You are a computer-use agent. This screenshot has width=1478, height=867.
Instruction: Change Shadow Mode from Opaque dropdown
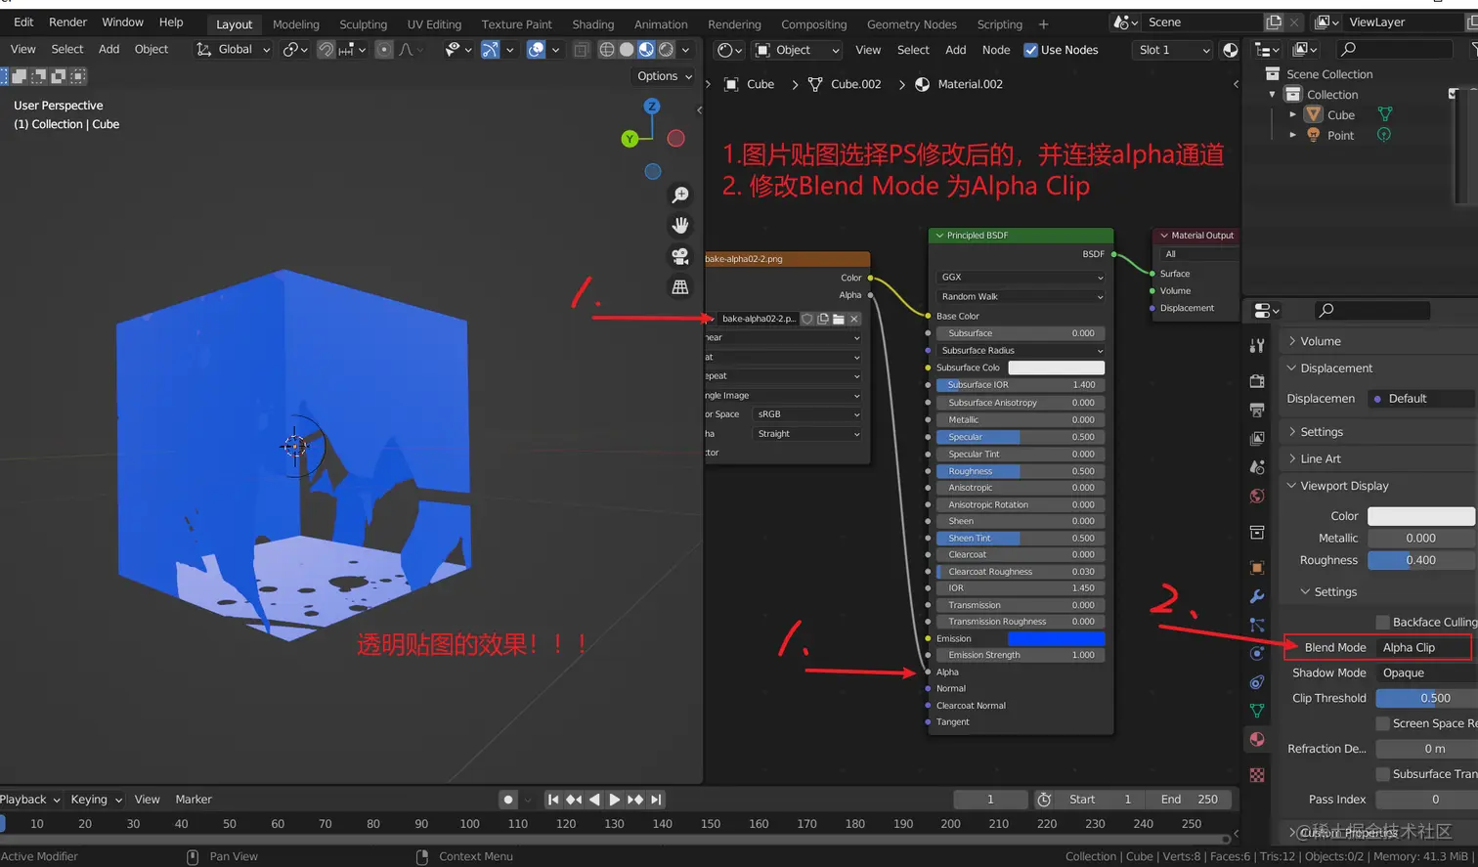click(1422, 672)
